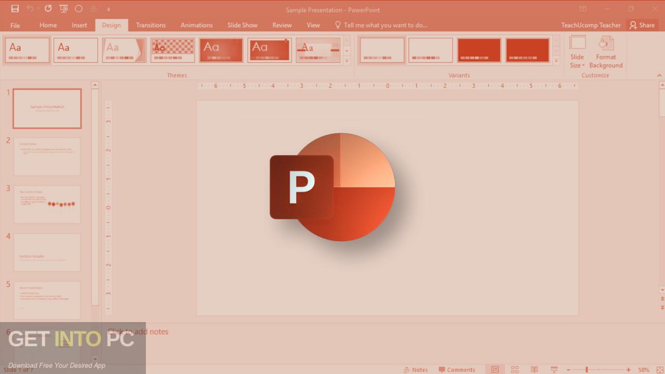Click the Share button
Screen dimensions: 665x374
pyautogui.click(x=642, y=25)
